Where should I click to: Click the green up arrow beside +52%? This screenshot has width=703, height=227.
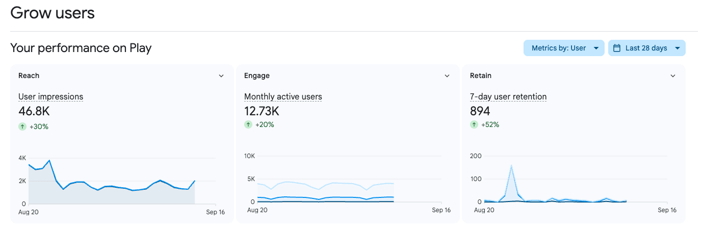pos(474,124)
